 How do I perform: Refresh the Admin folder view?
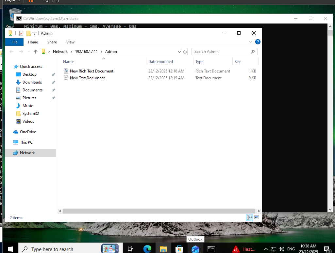coord(185,52)
